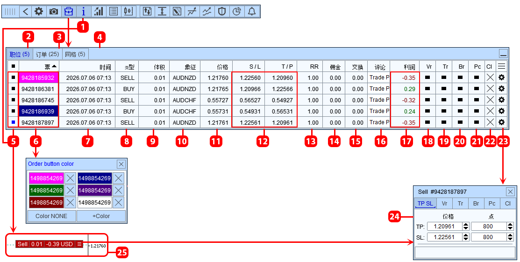Click the TP price field 1.20961
The image size is (520, 262).
(x=444, y=227)
